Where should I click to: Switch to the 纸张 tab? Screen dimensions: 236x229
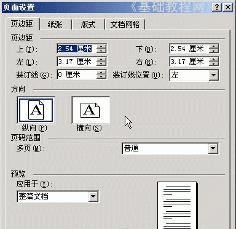point(55,25)
